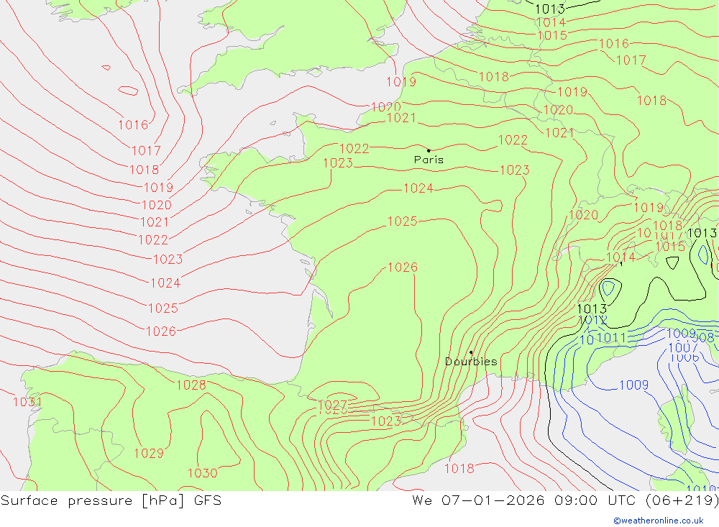Click red 1014 label between 1013 and 1015
The width and height of the screenshot is (719, 527).
click(551, 22)
